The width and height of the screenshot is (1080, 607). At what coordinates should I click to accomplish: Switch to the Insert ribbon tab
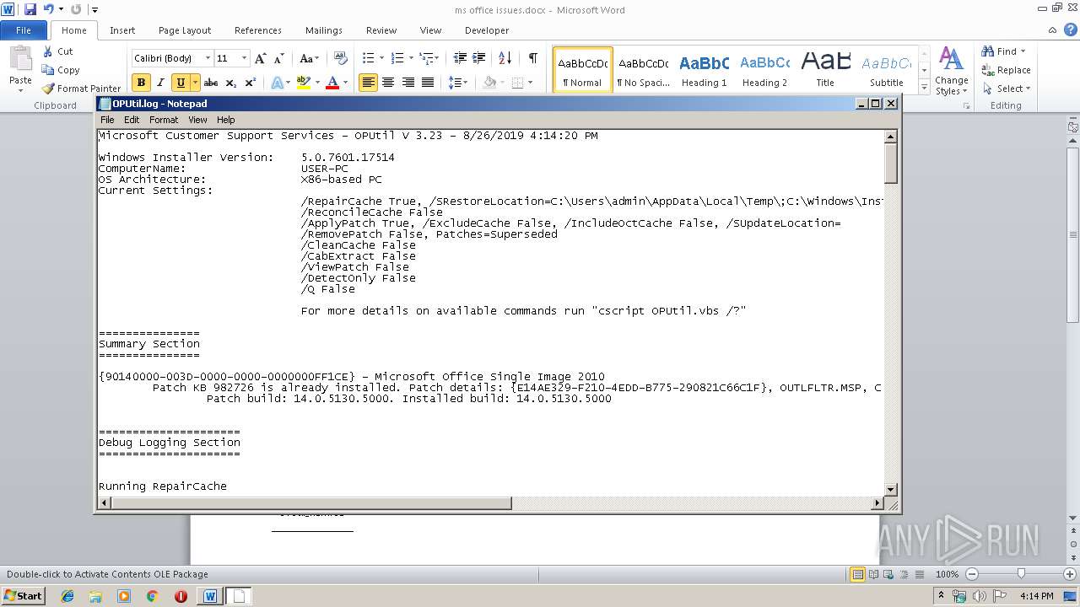tap(122, 30)
